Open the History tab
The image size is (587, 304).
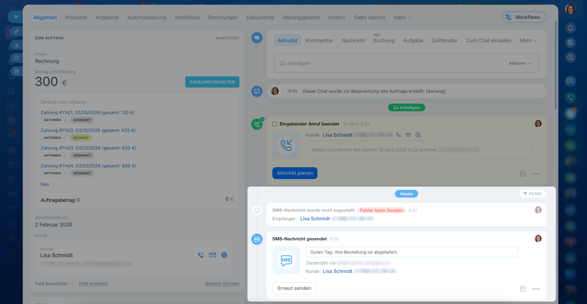337,17
